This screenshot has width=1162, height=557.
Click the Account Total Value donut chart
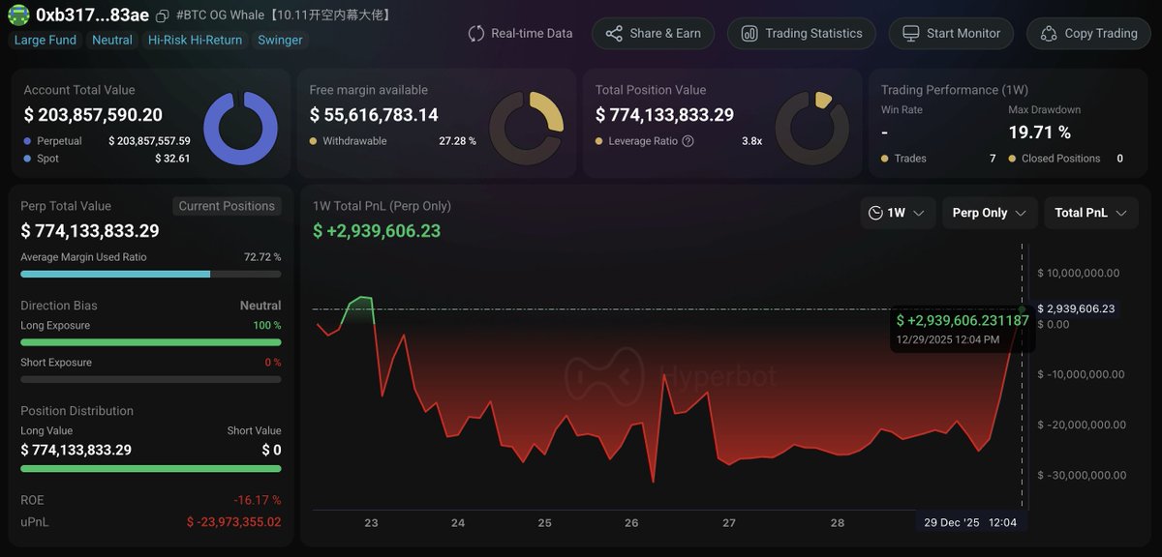(x=240, y=128)
